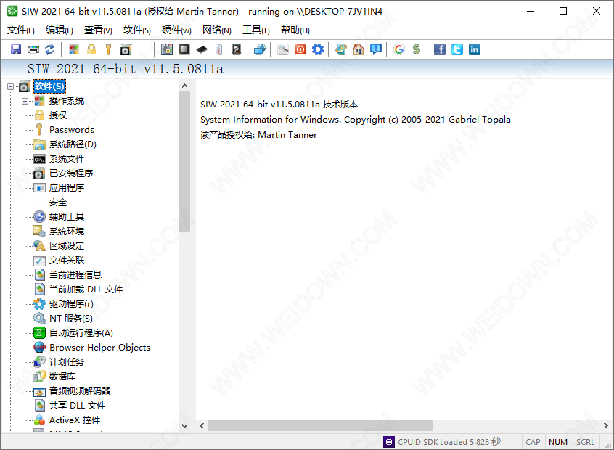Open the 工具(T) menu
Viewport: 614px width, 450px height.
(256, 30)
